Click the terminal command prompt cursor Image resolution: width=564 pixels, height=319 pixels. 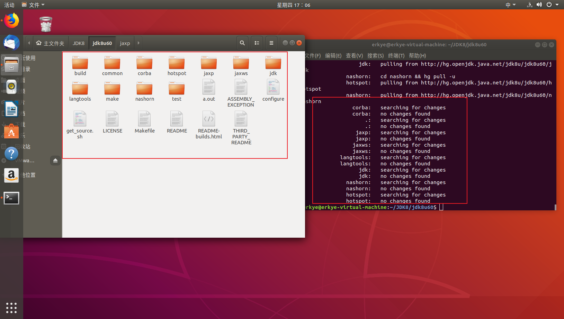441,207
